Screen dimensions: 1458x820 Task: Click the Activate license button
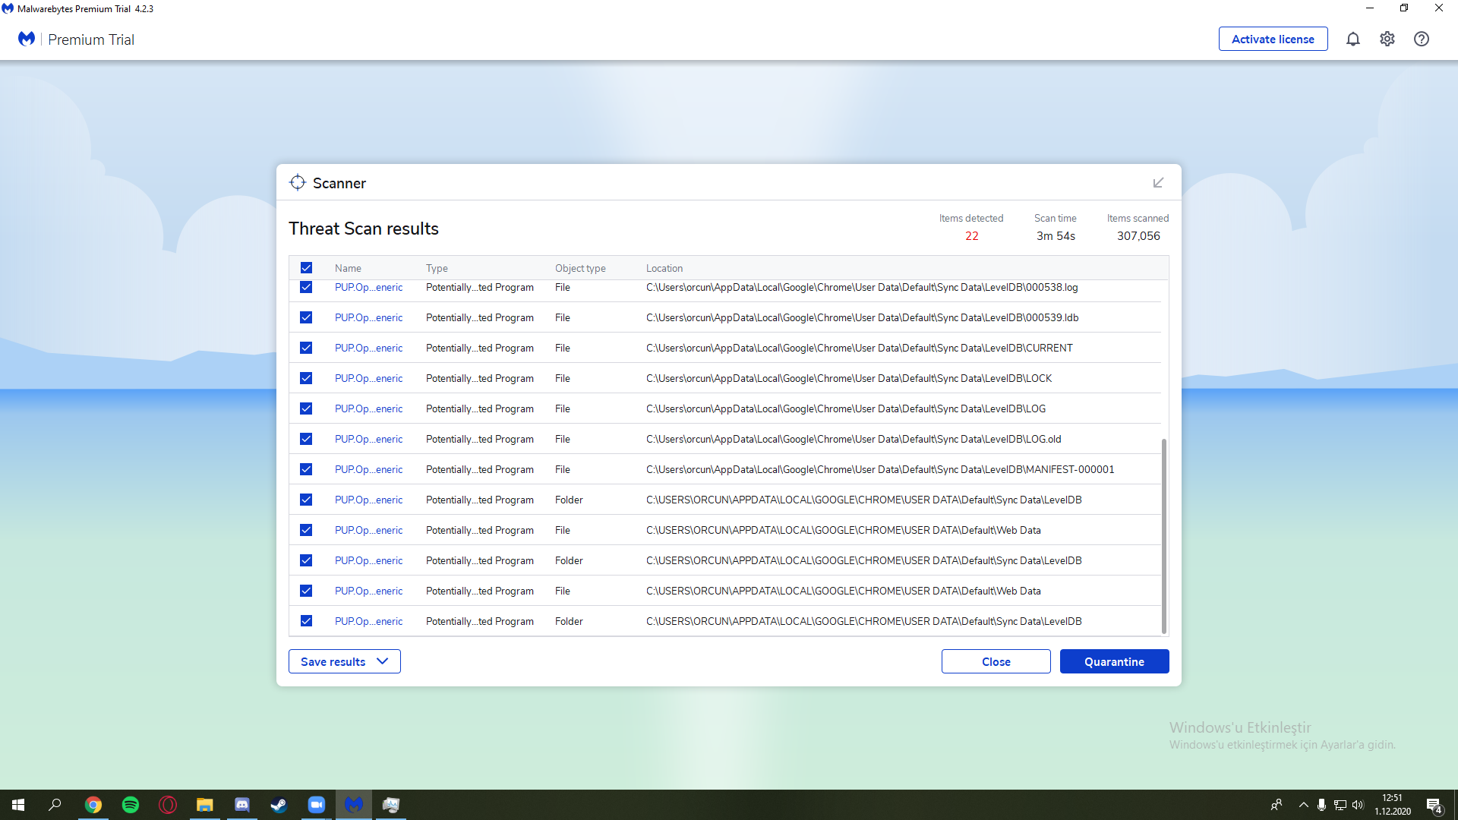pos(1273,39)
